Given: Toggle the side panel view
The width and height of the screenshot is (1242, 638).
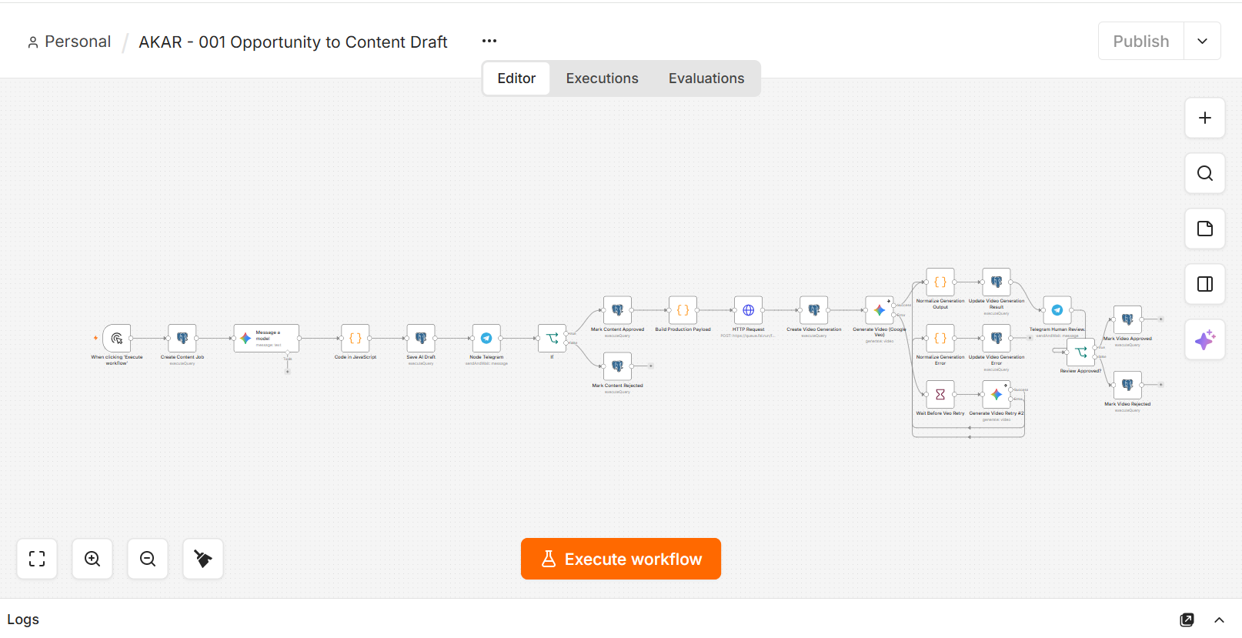Looking at the screenshot, I should click(1205, 284).
